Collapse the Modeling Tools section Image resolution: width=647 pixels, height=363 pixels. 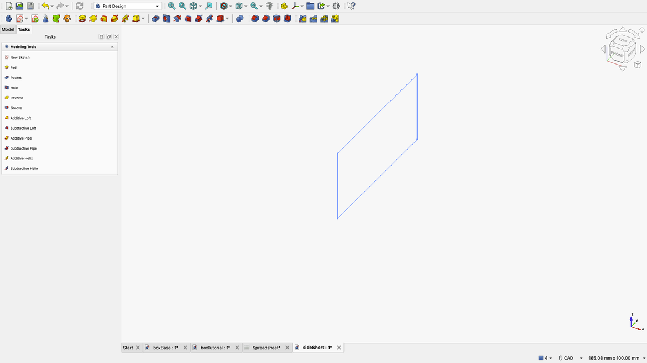[112, 46]
